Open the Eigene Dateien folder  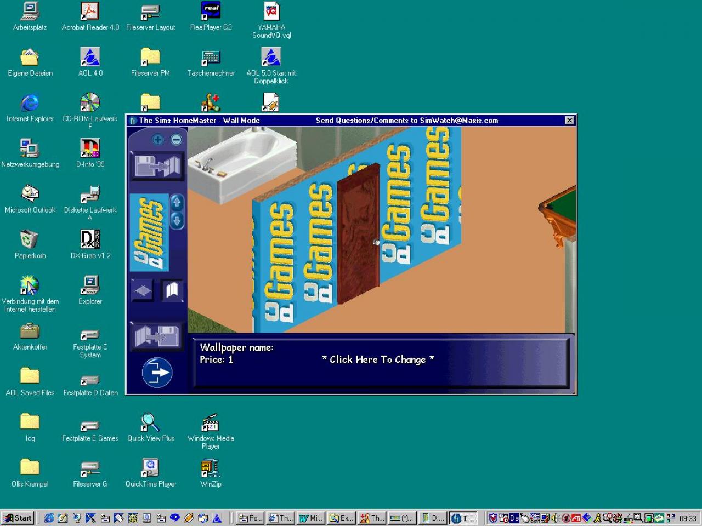[30, 62]
